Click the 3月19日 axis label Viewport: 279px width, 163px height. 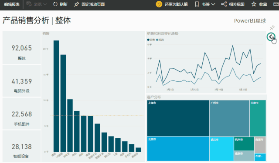pyautogui.click(x=219, y=90)
